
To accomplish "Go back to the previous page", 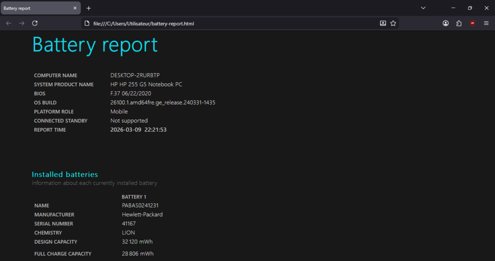I will tap(9, 23).
